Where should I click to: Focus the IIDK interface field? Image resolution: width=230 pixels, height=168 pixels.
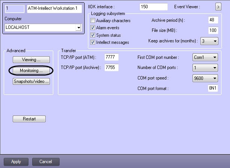click(154, 7)
